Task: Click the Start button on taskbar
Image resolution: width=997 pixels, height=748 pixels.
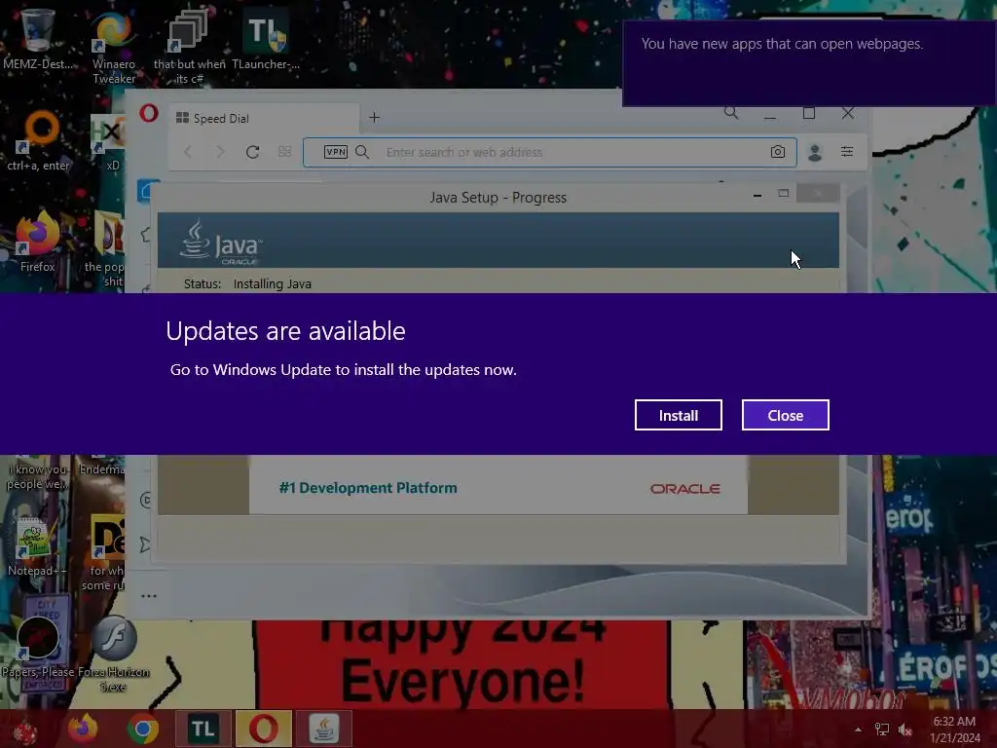Action: (24, 730)
